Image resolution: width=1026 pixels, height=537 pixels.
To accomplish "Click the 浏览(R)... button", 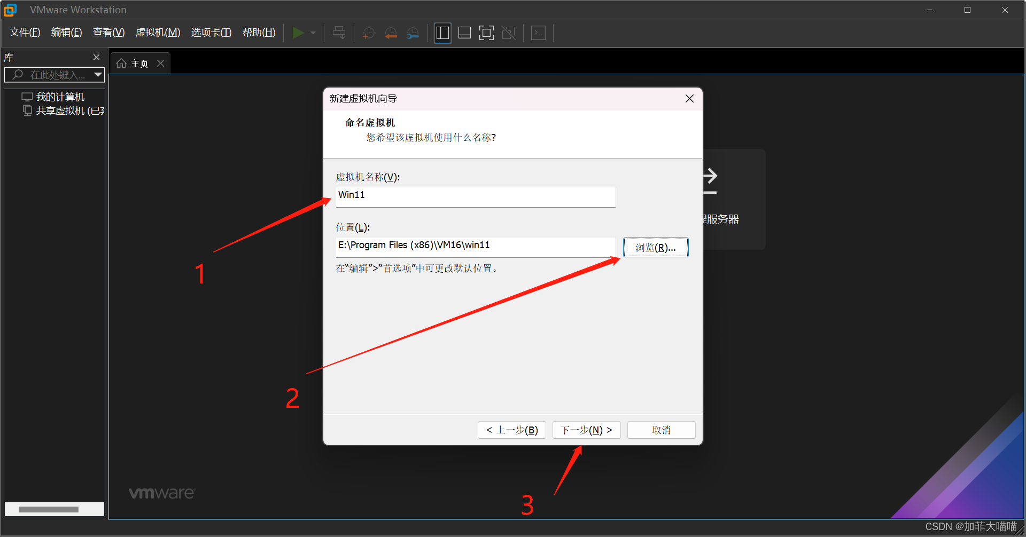I will (x=656, y=248).
